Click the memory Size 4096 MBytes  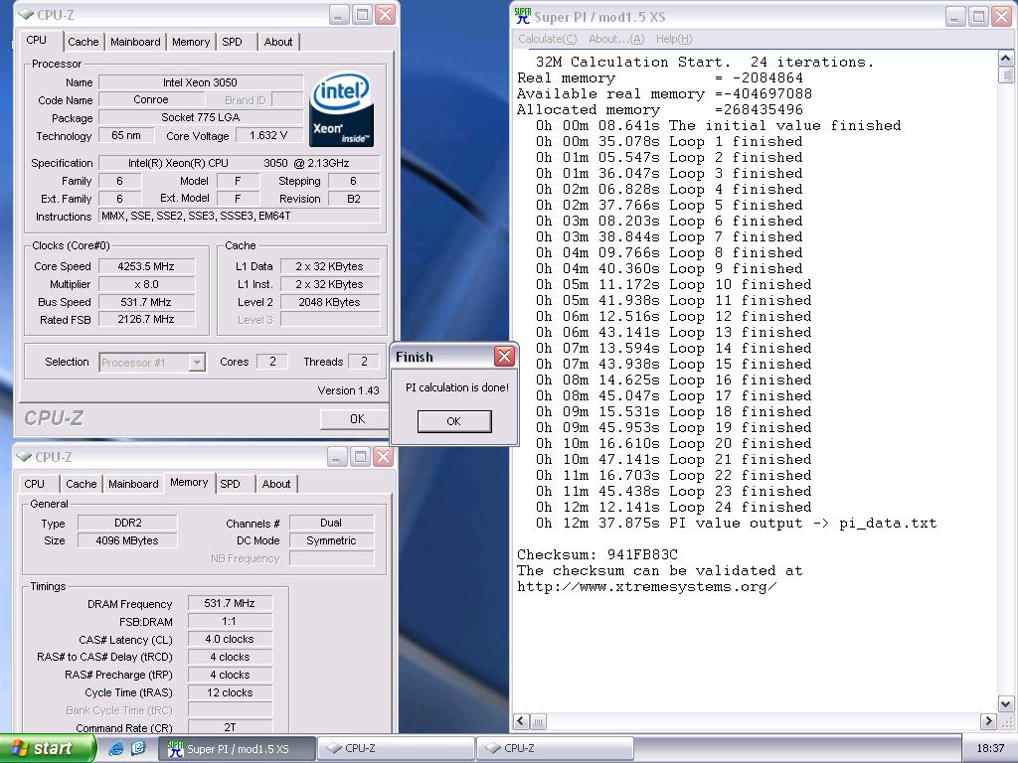click(127, 540)
